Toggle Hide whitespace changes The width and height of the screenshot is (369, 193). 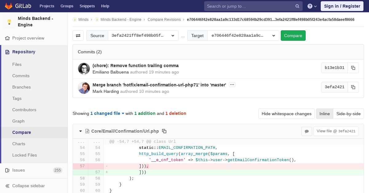click(x=286, y=114)
